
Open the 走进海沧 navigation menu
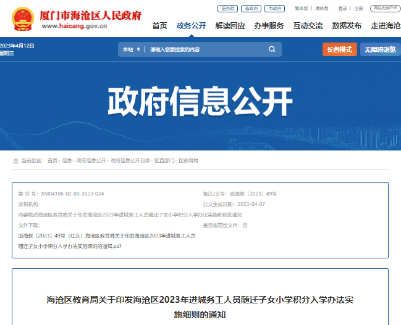(x=386, y=26)
